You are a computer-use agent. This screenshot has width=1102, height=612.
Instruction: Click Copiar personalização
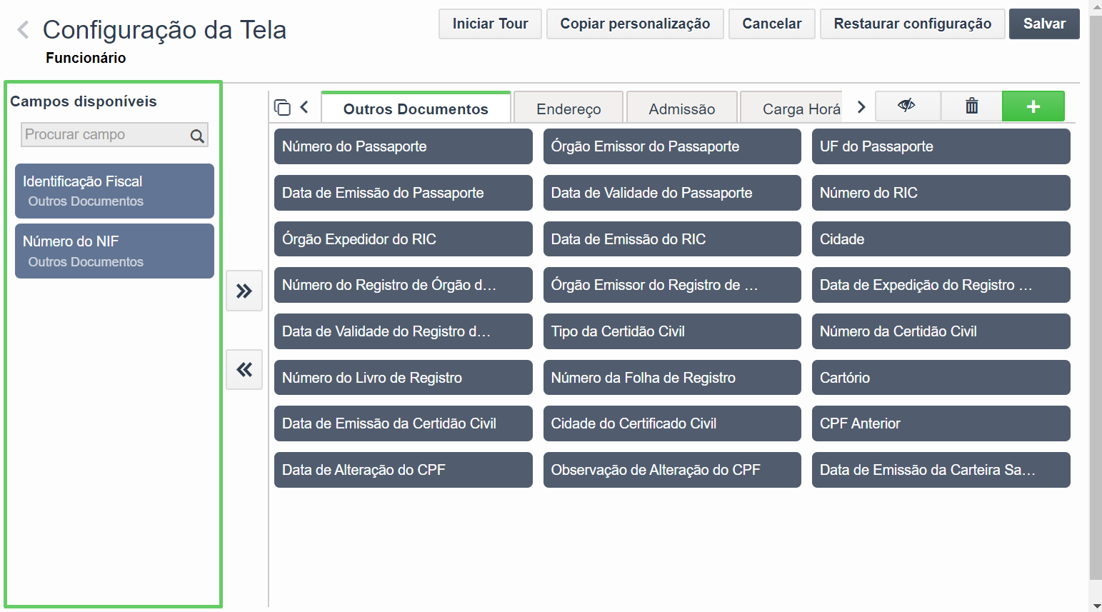[x=635, y=24]
